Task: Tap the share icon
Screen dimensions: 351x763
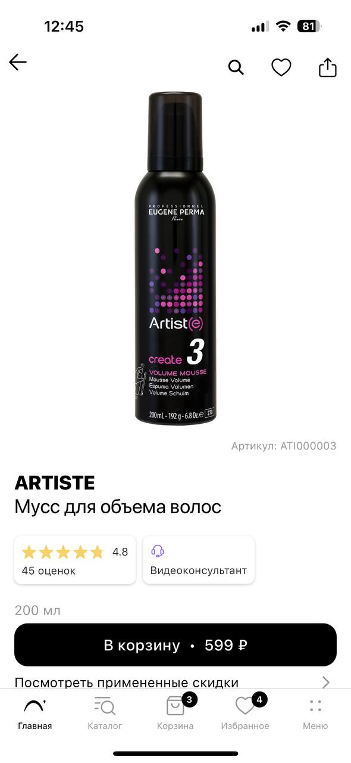Action: coord(328,67)
